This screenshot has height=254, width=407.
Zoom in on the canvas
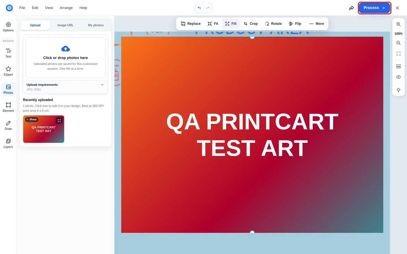point(399,24)
